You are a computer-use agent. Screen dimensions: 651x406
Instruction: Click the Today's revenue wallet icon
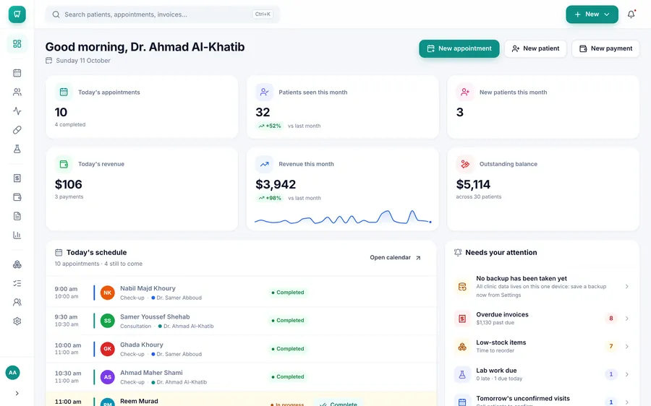click(x=64, y=164)
